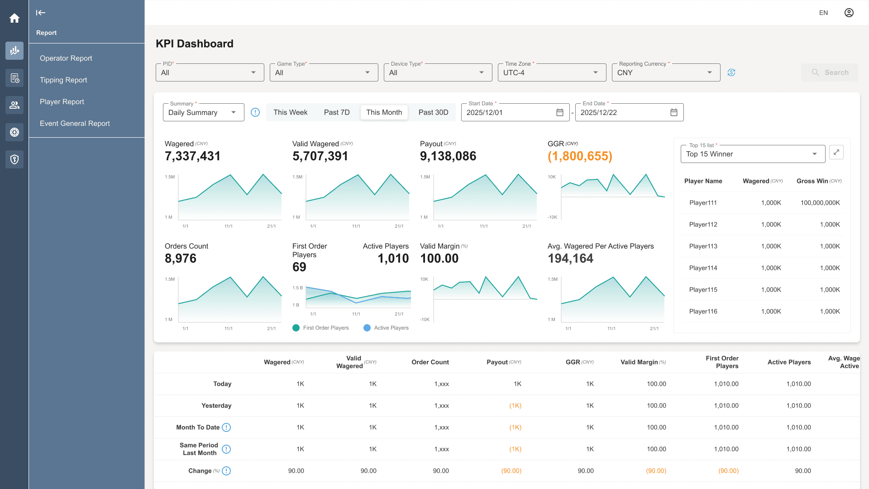Expand the Top 15 list panel
869x489 pixels.
836,152
